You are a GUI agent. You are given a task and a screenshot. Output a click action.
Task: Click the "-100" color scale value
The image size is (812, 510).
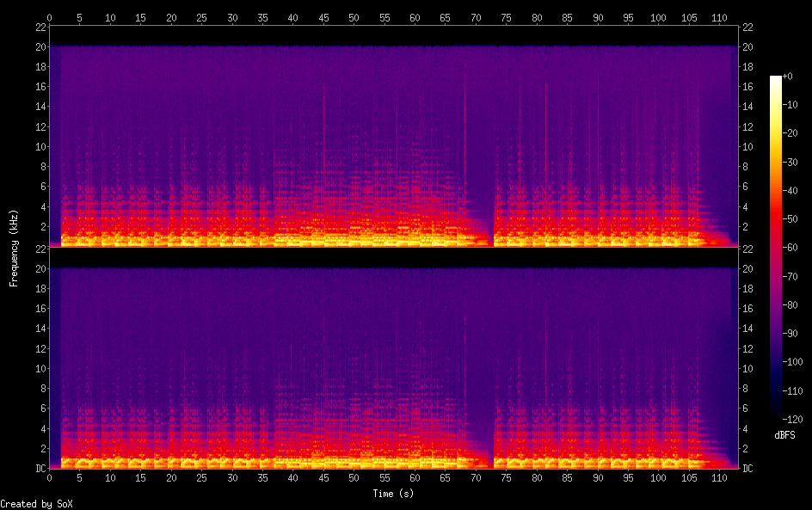tap(792, 362)
